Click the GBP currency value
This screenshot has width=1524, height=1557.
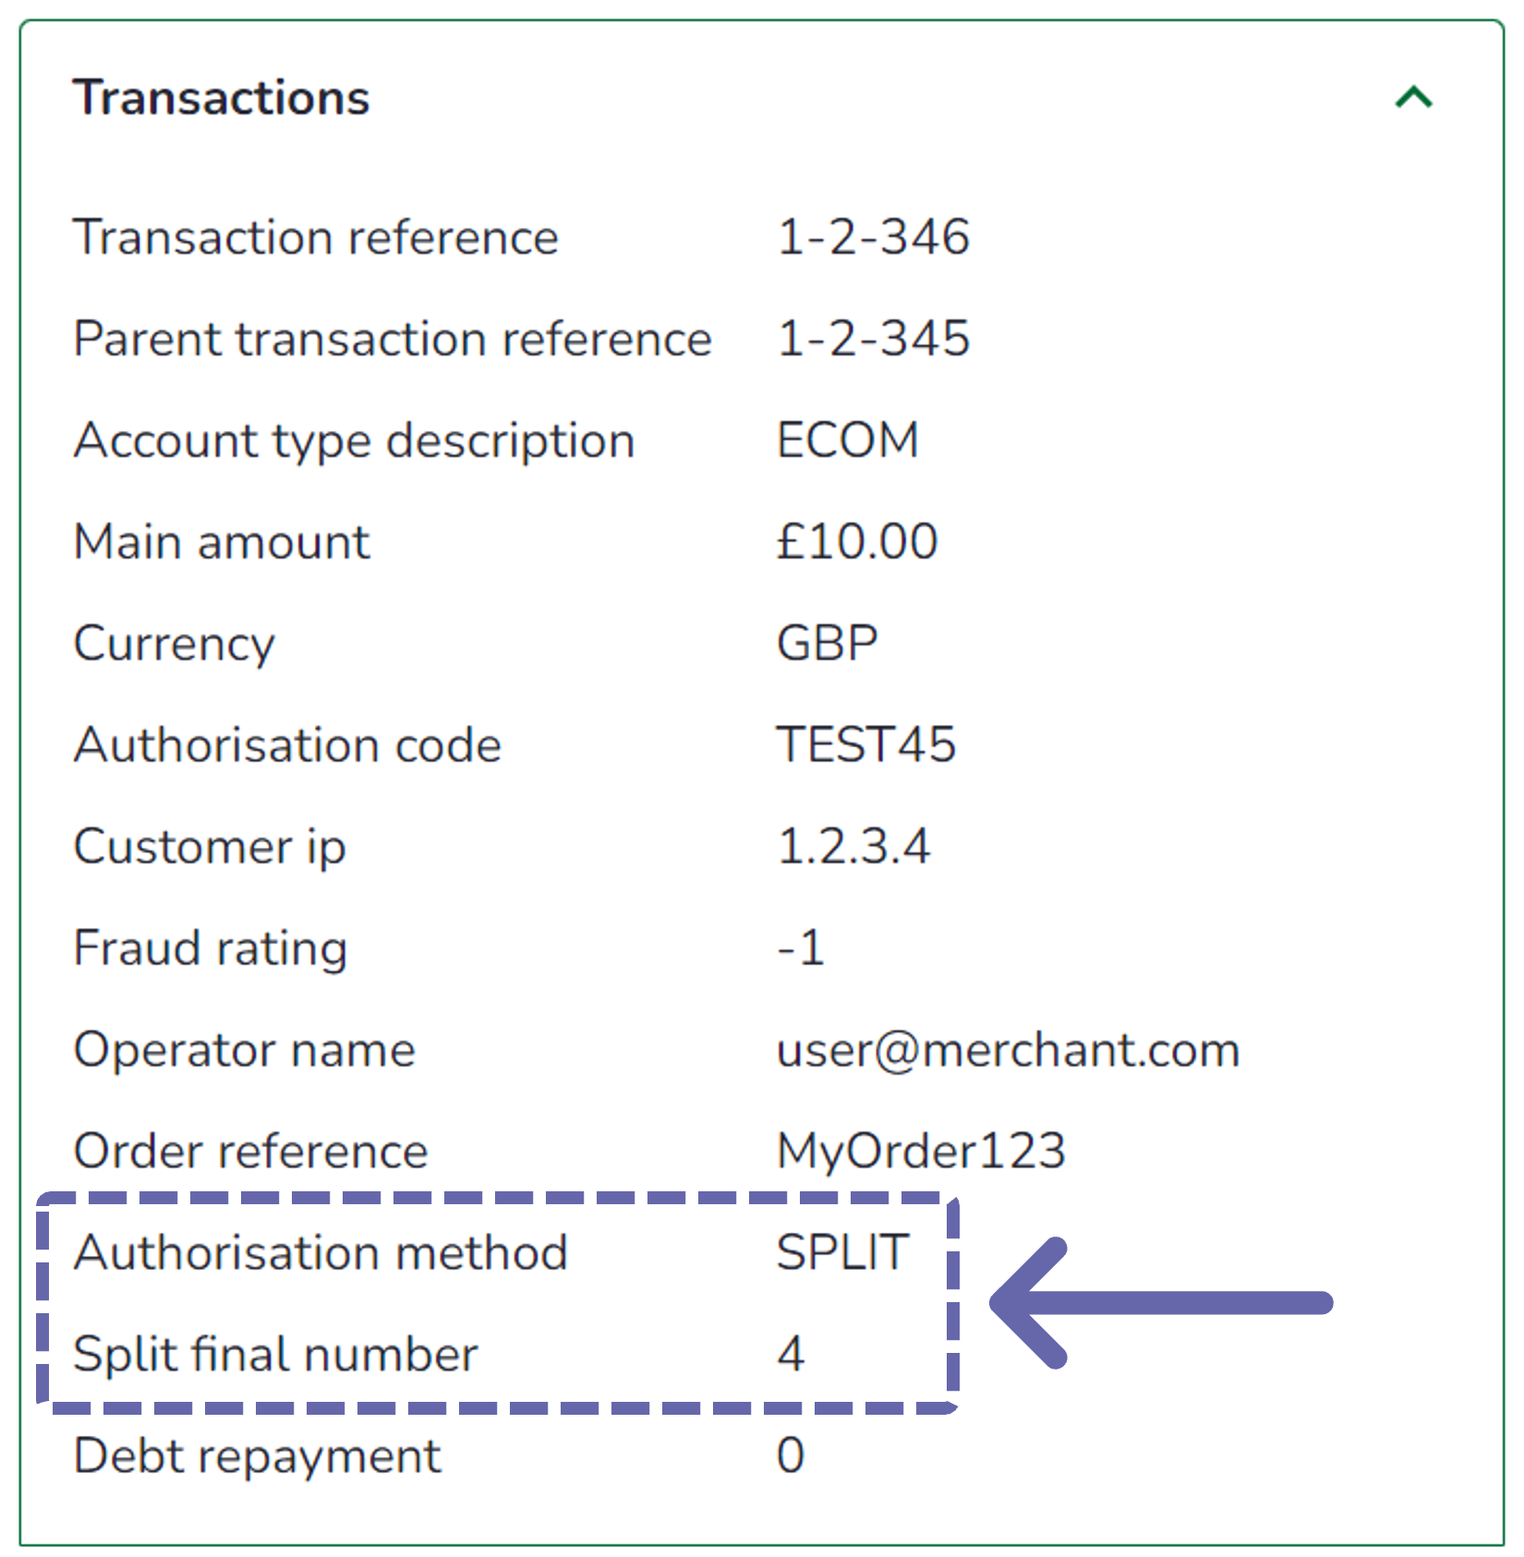coord(828,644)
